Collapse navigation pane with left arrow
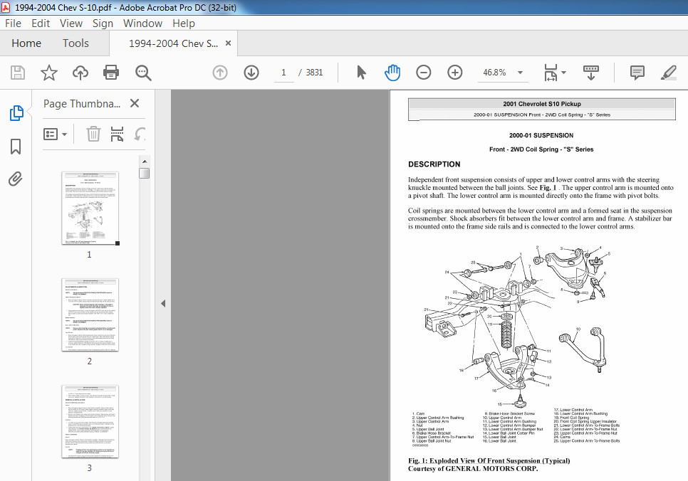The width and height of the screenshot is (688, 481). coord(163,303)
